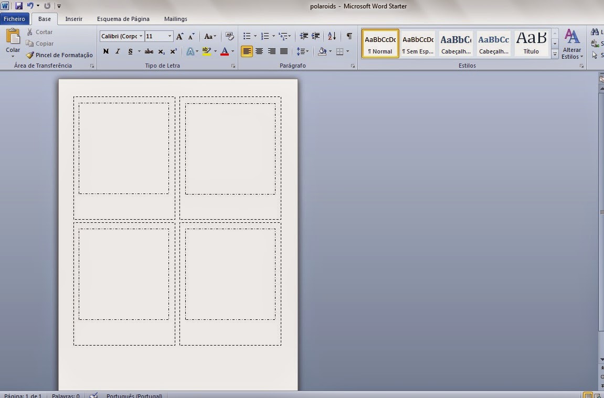Click the Shrink Font icon
Viewport: 604px width, 398px height.
191,36
